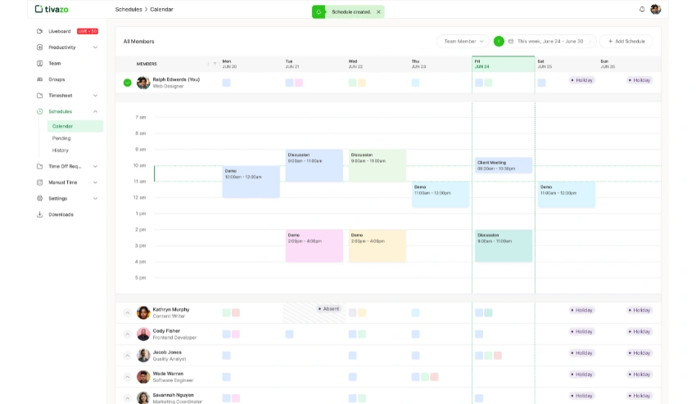This screenshot has height=404, width=696.
Task: Expand Jacob Jones schedule row
Action: tap(128, 355)
